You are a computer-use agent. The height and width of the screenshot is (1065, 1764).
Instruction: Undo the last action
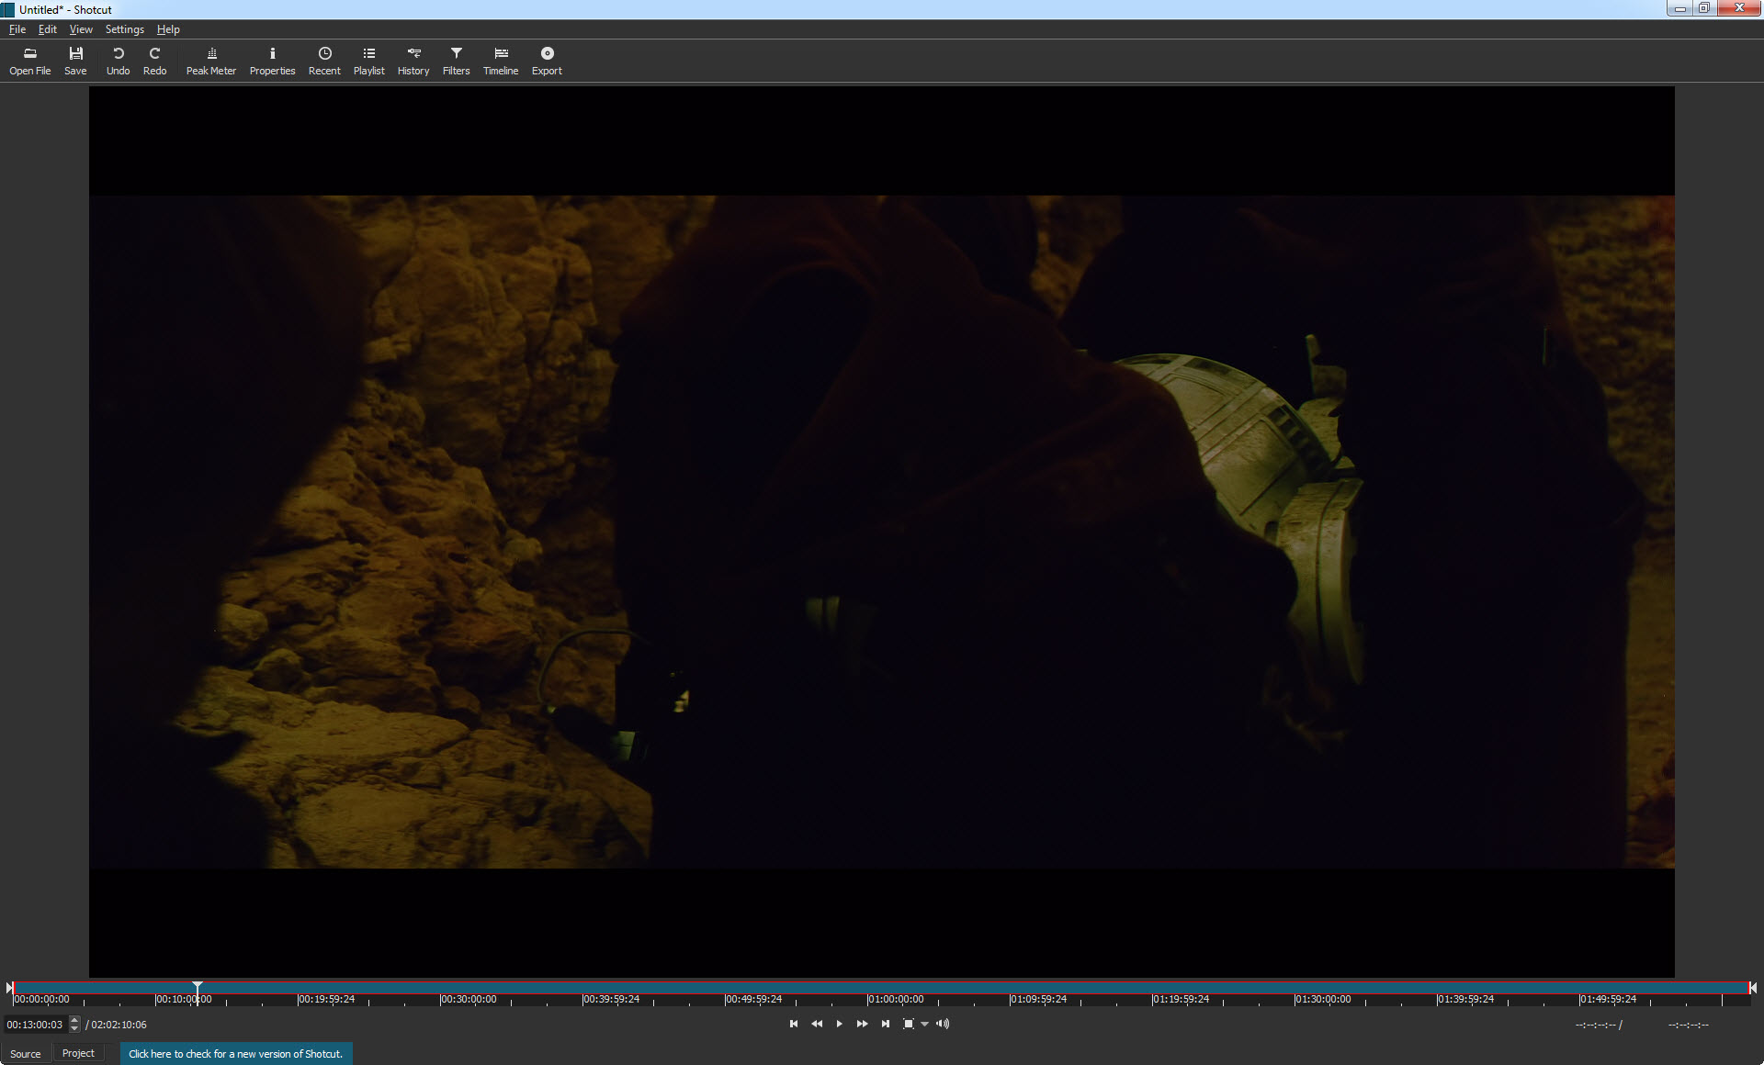pyautogui.click(x=118, y=61)
